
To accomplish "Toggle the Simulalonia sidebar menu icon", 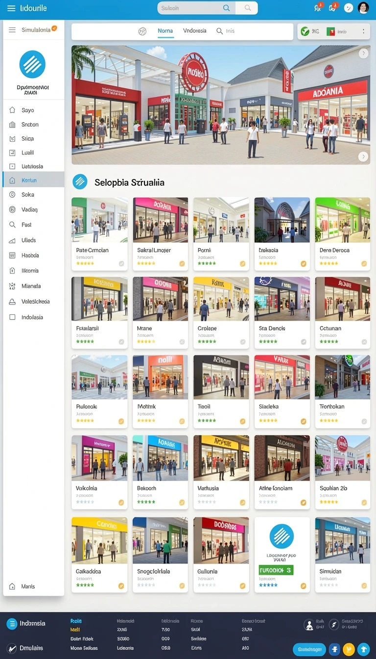I will [x=12, y=30].
